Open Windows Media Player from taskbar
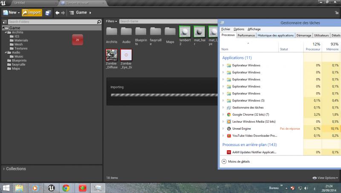The image size is (341, 193). coord(35,188)
